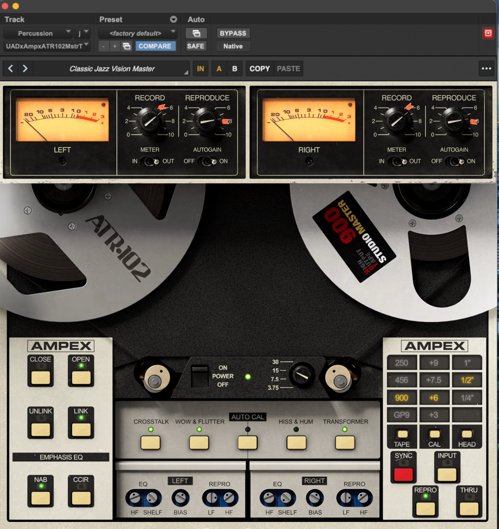The width and height of the screenshot is (499, 529).
Task: Adjust the RIGHT REPRODUCE level knob
Action: (454, 121)
